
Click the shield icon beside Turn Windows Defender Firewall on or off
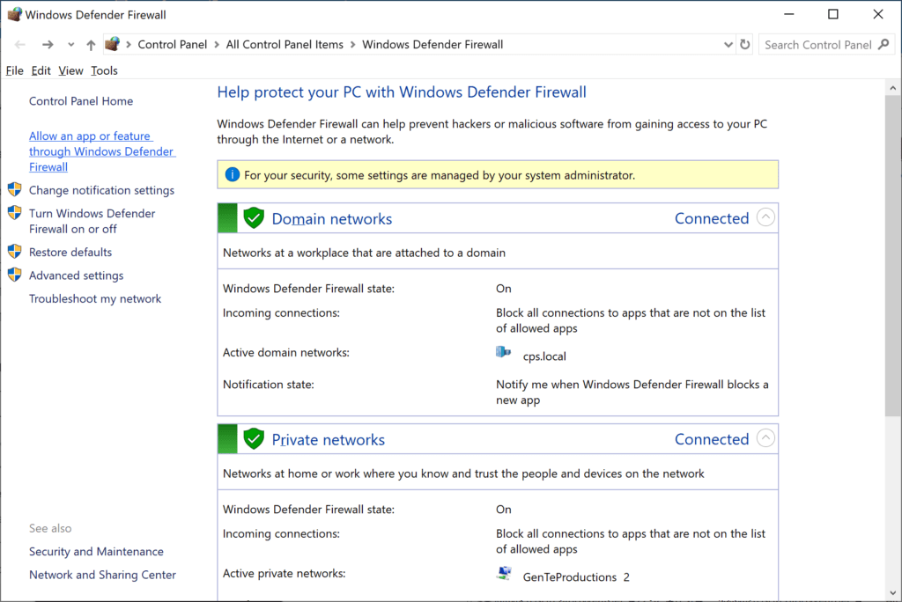(14, 213)
